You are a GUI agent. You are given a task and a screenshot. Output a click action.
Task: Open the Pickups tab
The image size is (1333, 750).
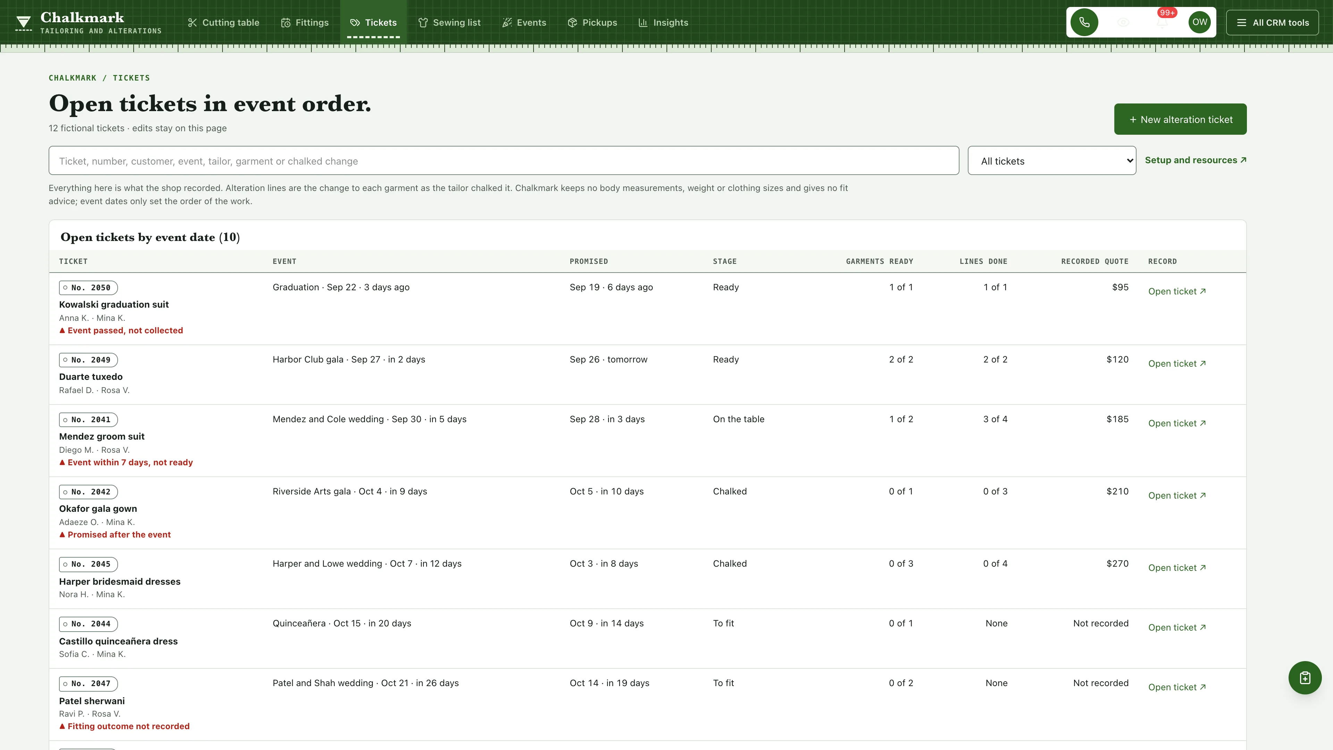(593, 23)
